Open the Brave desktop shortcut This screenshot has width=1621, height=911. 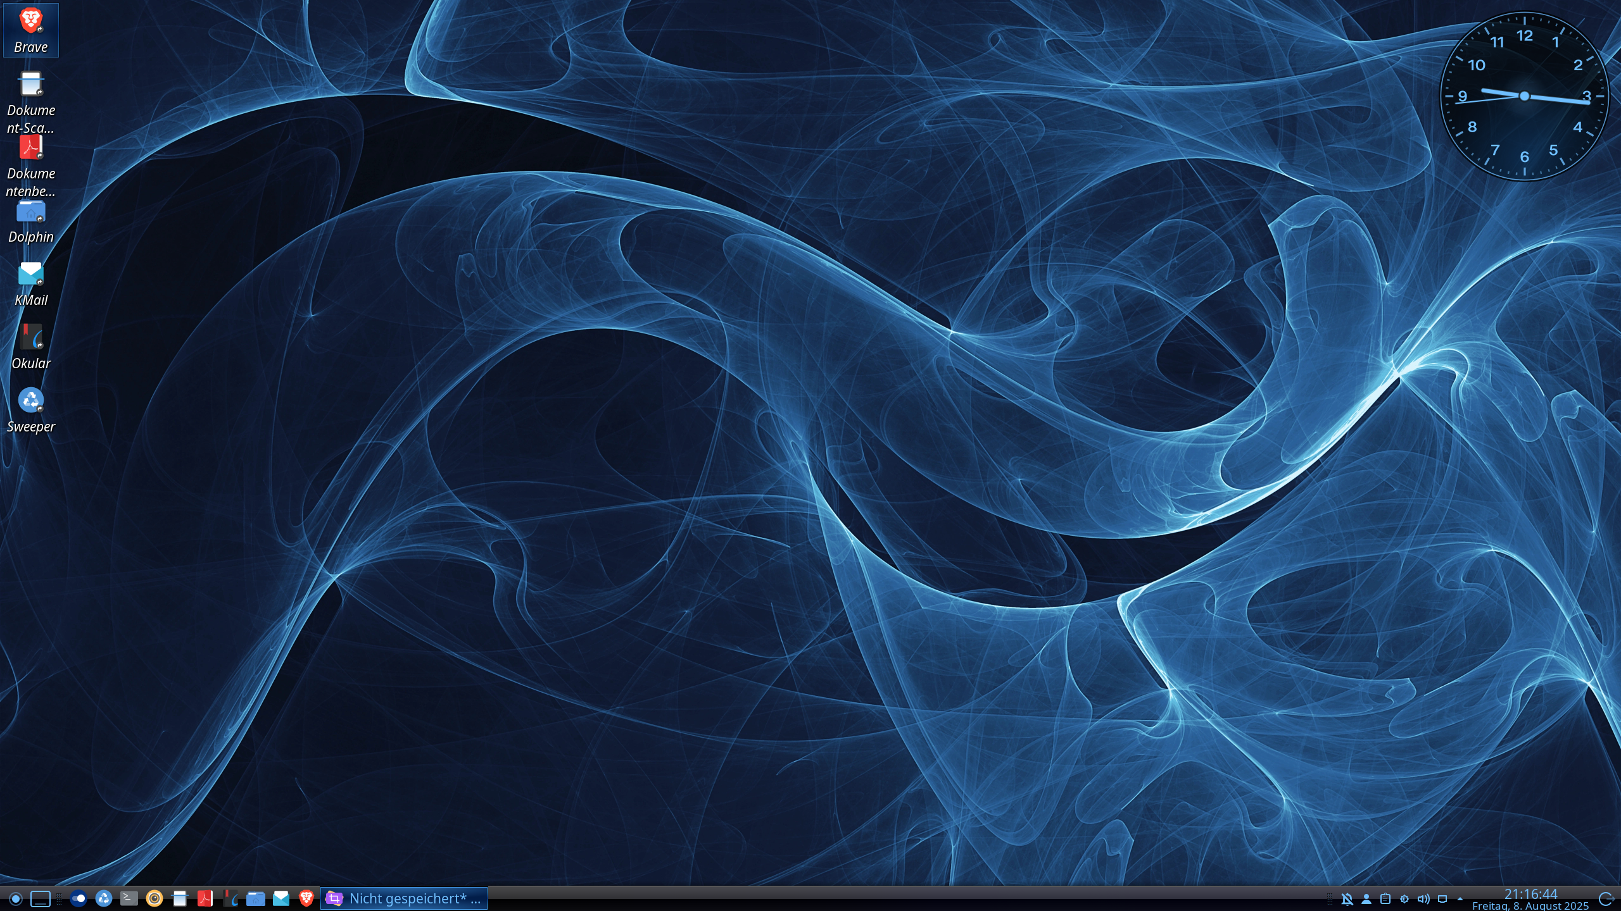tap(30, 29)
